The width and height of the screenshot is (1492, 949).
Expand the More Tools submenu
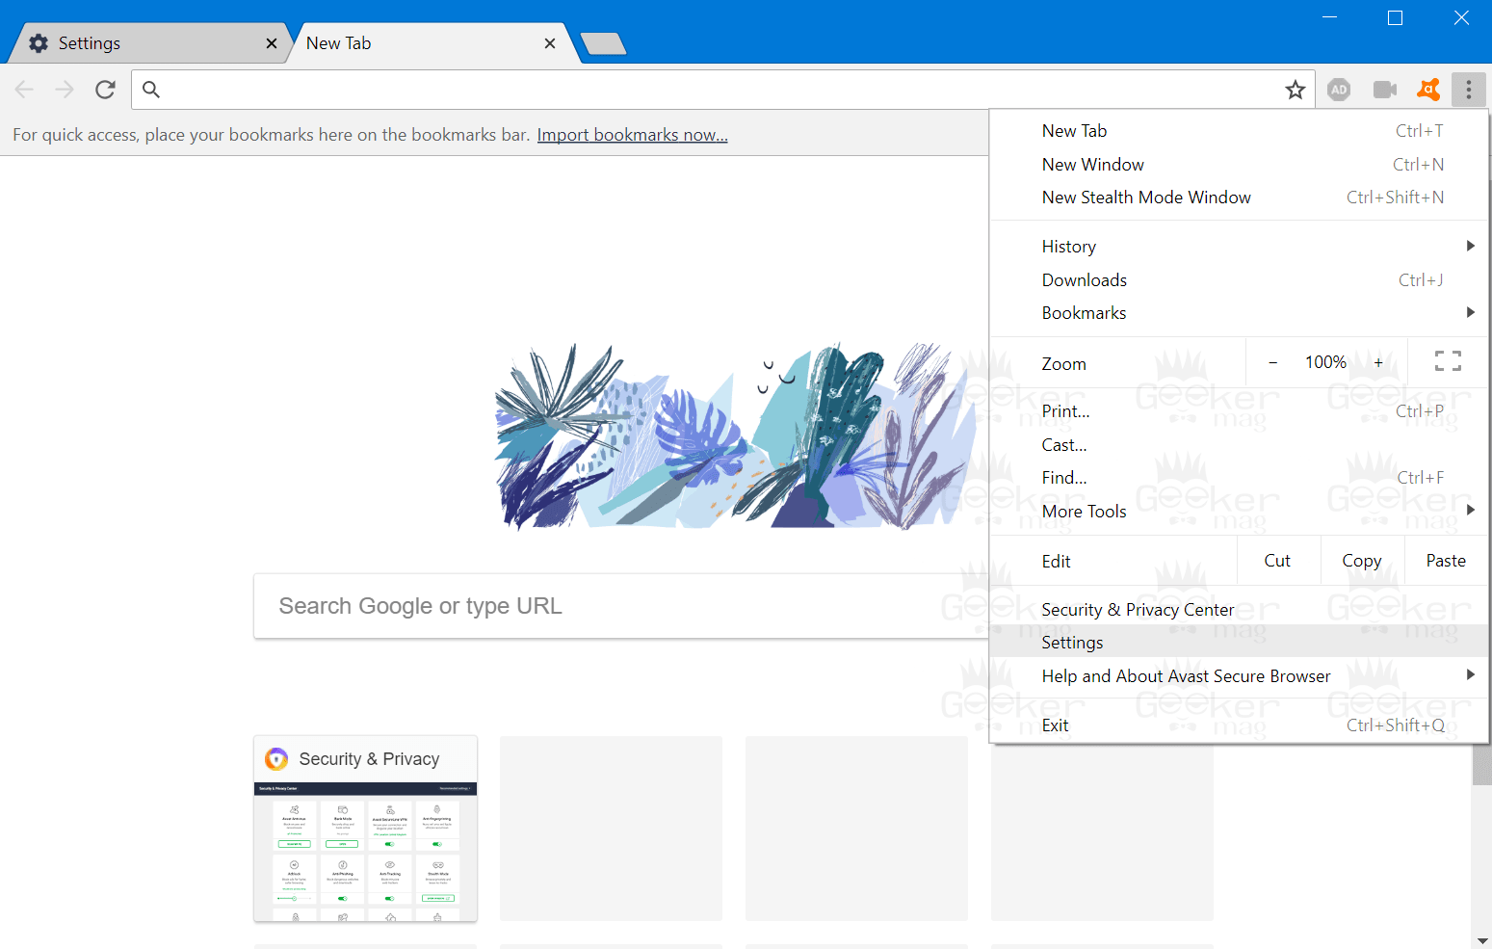(1239, 512)
